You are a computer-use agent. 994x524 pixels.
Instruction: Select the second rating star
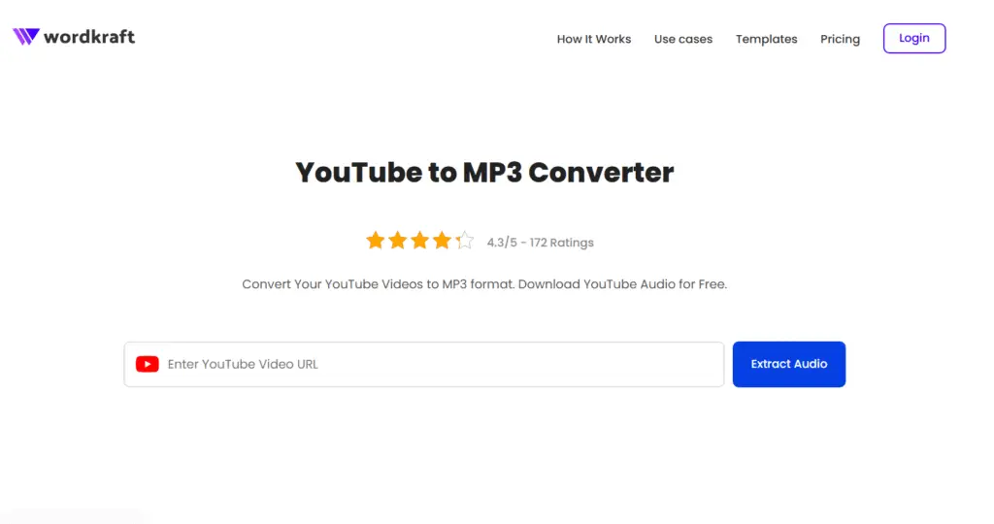click(x=397, y=241)
